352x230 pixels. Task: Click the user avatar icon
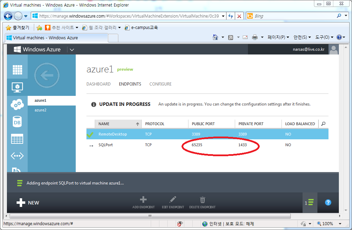tap(334, 49)
